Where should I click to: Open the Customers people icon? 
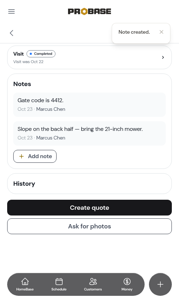click(93, 281)
